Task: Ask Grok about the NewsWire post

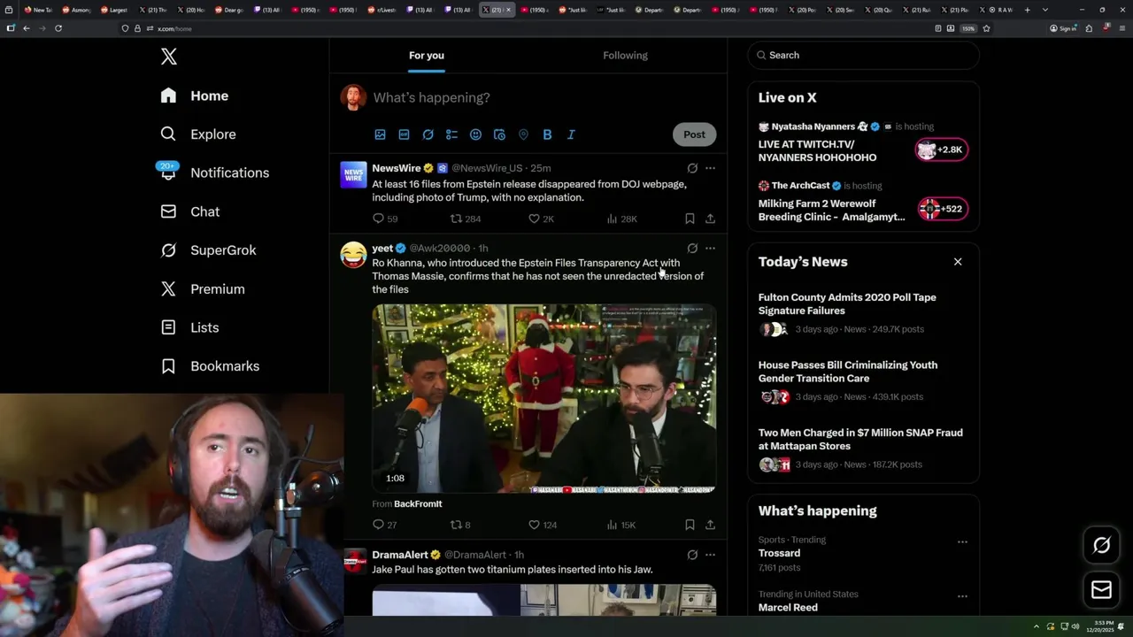Action: (x=692, y=168)
